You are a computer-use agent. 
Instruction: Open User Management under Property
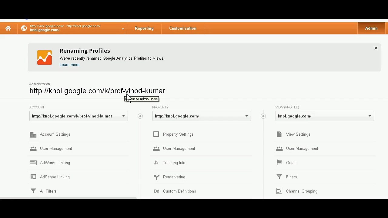[179, 149]
